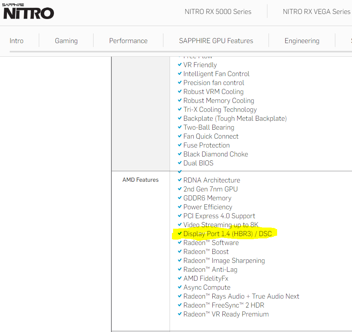Click checkmark beside Tri-X Cooling Technology
The image size is (352, 332).
click(180, 109)
